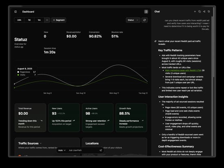Click the Sun Aug 10 chart axis label
The height and width of the screenshot is (168, 224).
click(81, 93)
